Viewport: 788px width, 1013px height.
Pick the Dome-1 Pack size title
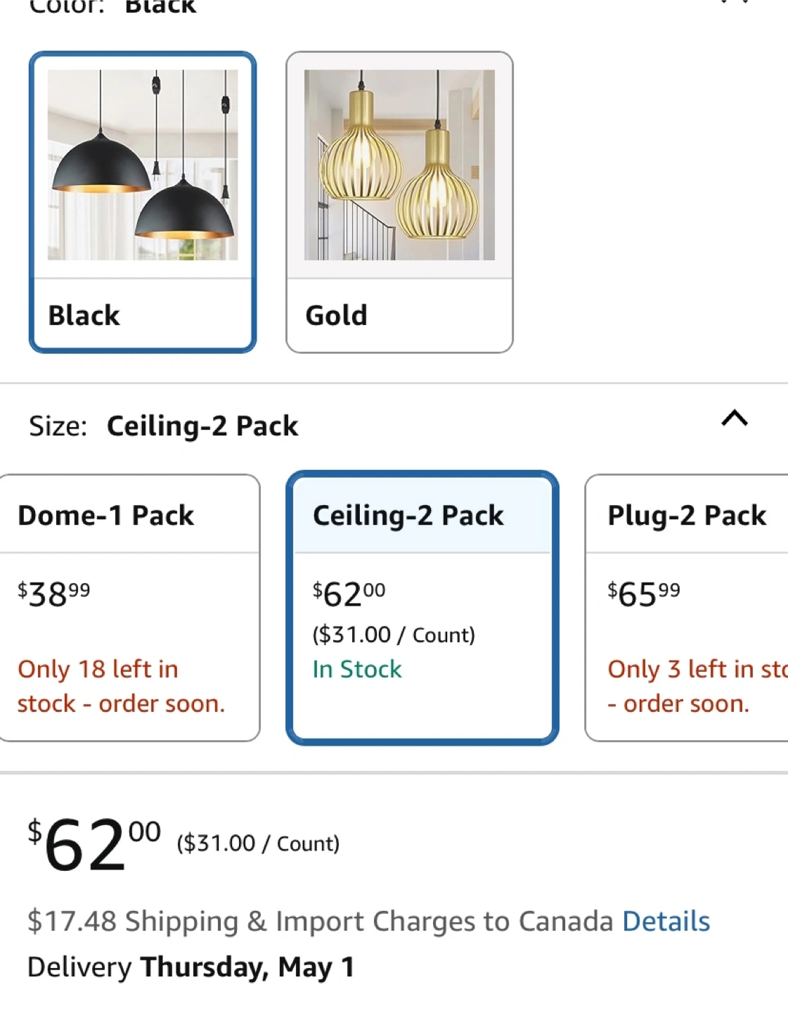click(106, 516)
